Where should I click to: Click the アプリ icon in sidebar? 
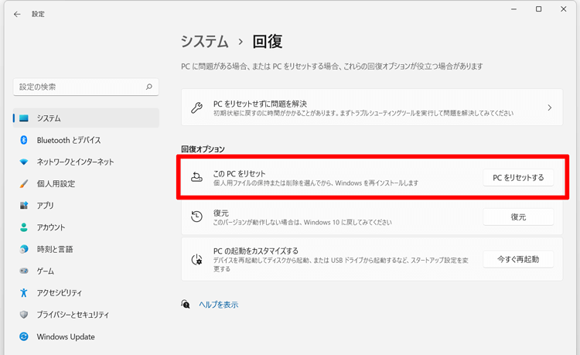pyautogui.click(x=24, y=205)
